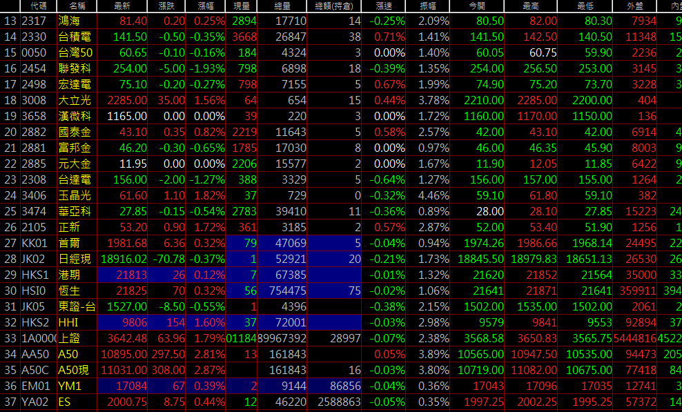Click the 港期 futures name
This screenshot has width=682, height=412.
point(69,275)
